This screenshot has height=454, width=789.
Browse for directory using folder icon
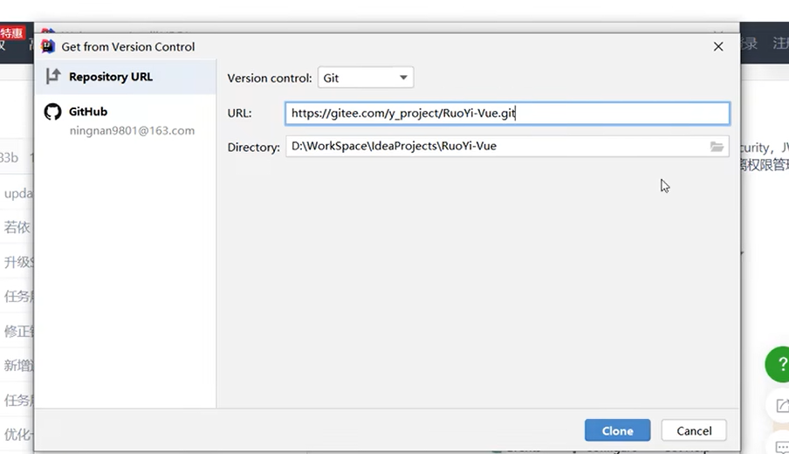point(717,147)
